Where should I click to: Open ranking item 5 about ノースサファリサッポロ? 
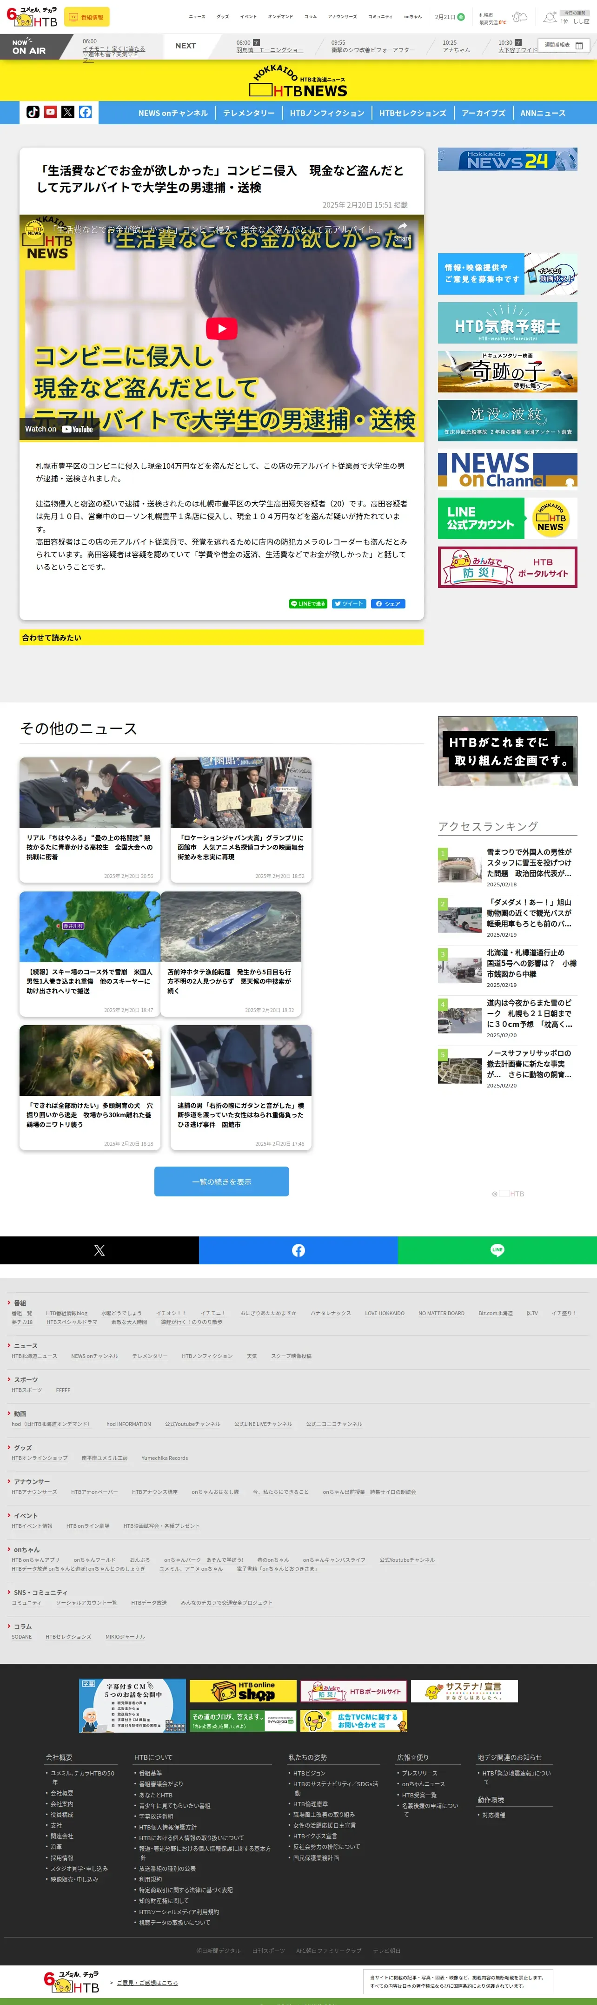(508, 1069)
